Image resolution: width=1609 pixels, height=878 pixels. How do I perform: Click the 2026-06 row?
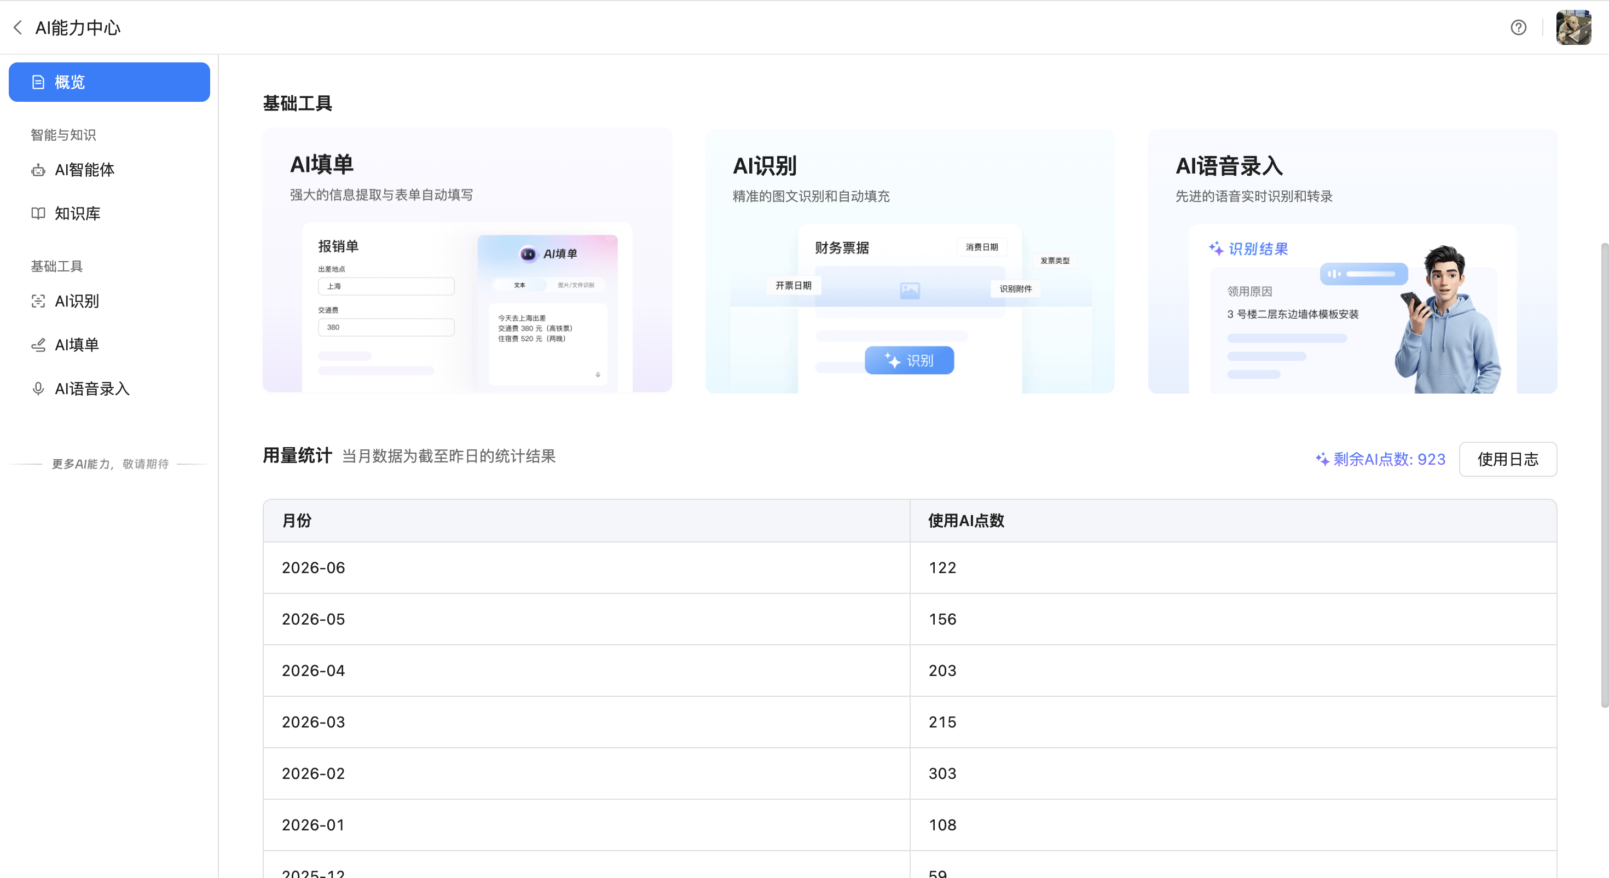[910, 568]
